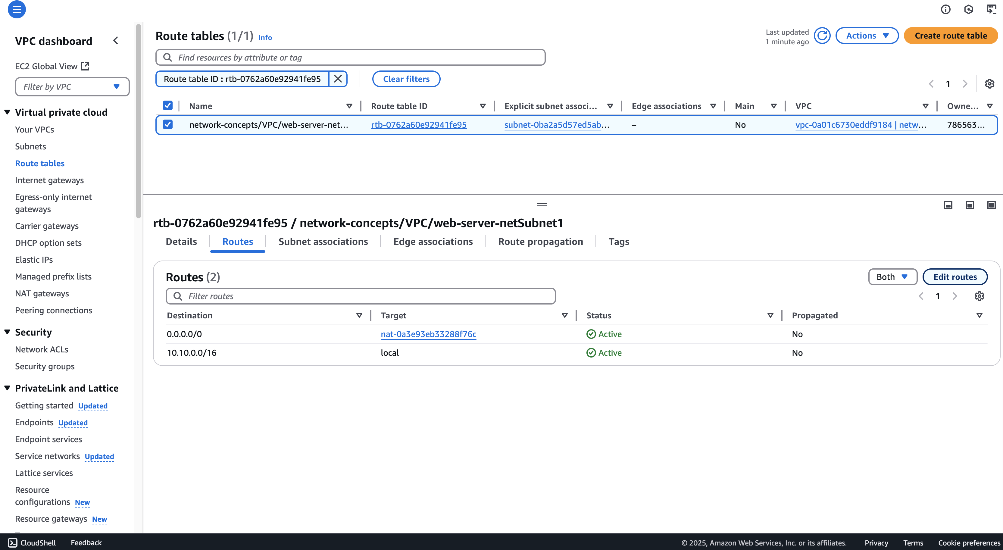The image size is (1003, 550).
Task: Click the hexagon settings icon in top bar
Action: point(968,9)
